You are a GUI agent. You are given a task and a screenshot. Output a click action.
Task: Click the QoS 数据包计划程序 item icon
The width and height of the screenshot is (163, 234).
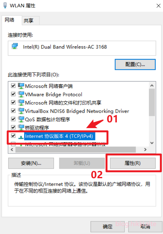tap(21, 119)
